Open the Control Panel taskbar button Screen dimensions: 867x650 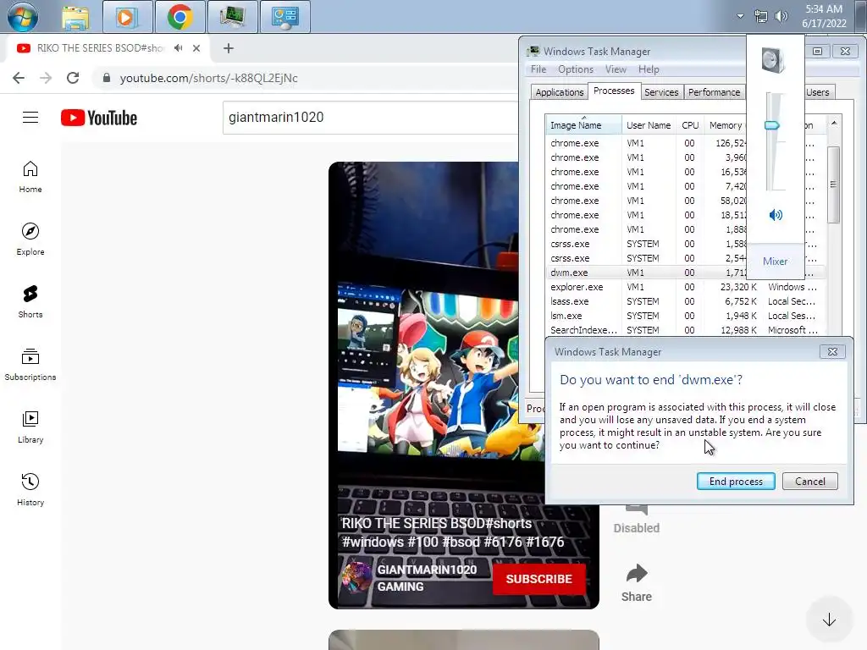(x=284, y=17)
